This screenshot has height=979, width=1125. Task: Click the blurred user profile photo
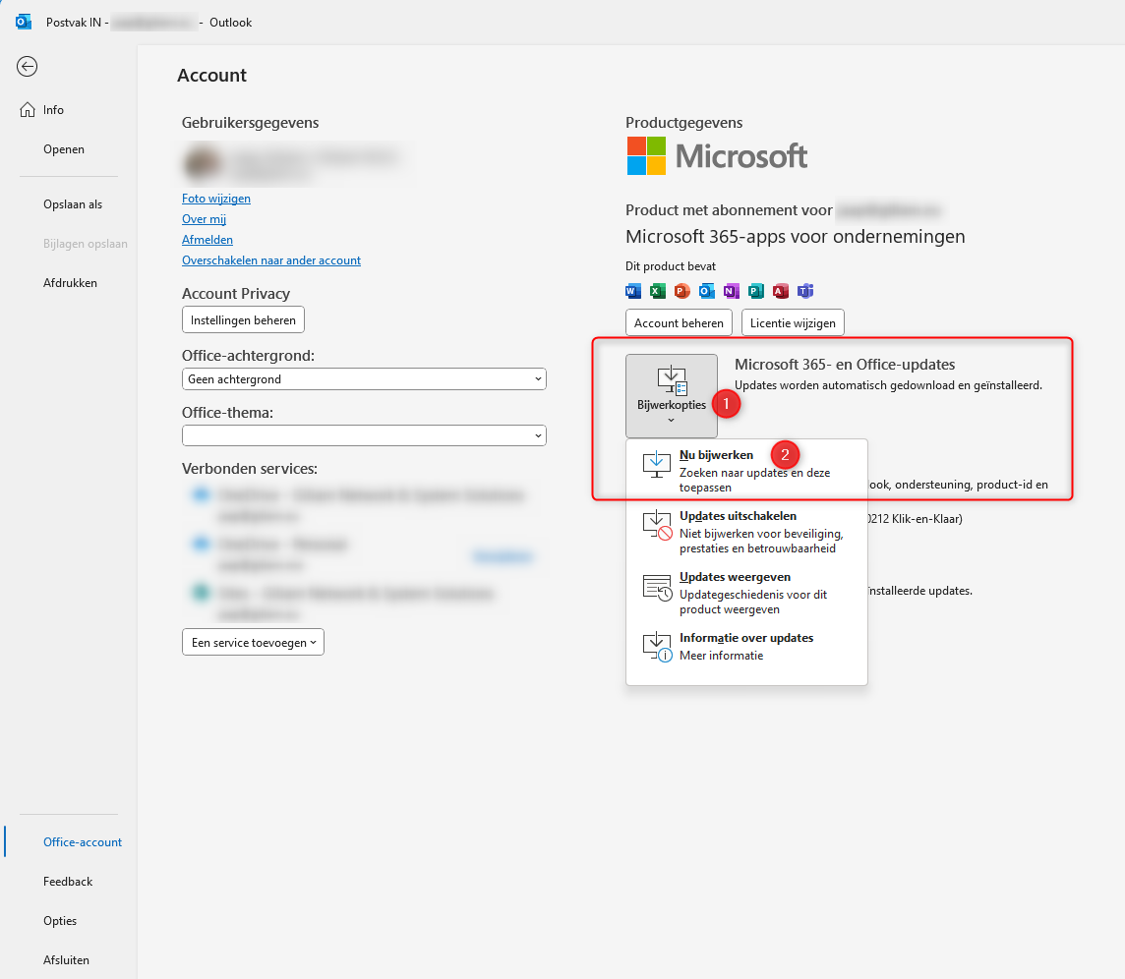pos(203,163)
